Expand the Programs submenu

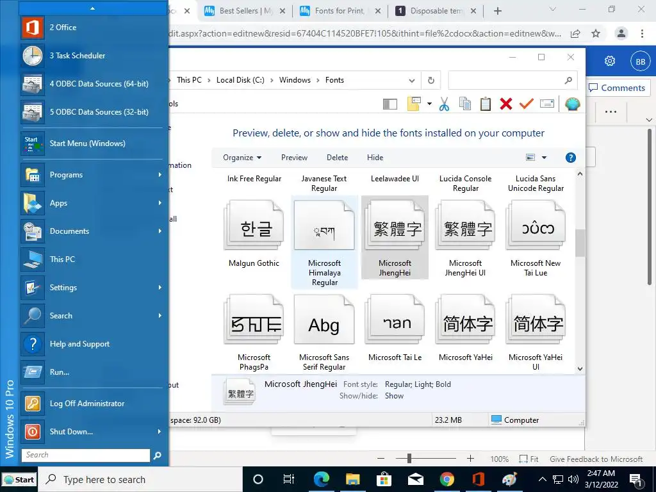point(94,175)
